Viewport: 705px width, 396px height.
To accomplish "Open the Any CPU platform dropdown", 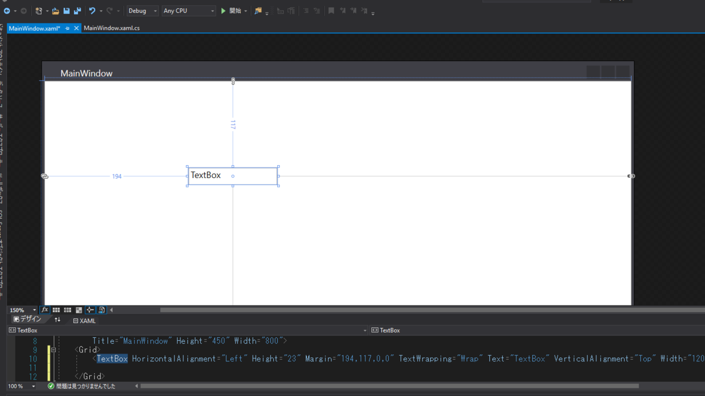I will click(189, 11).
